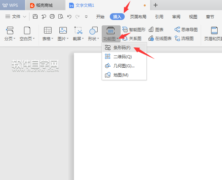The width and height of the screenshot is (222, 180).
Task: Undo the last action
Action: pyautogui.click(x=69, y=17)
